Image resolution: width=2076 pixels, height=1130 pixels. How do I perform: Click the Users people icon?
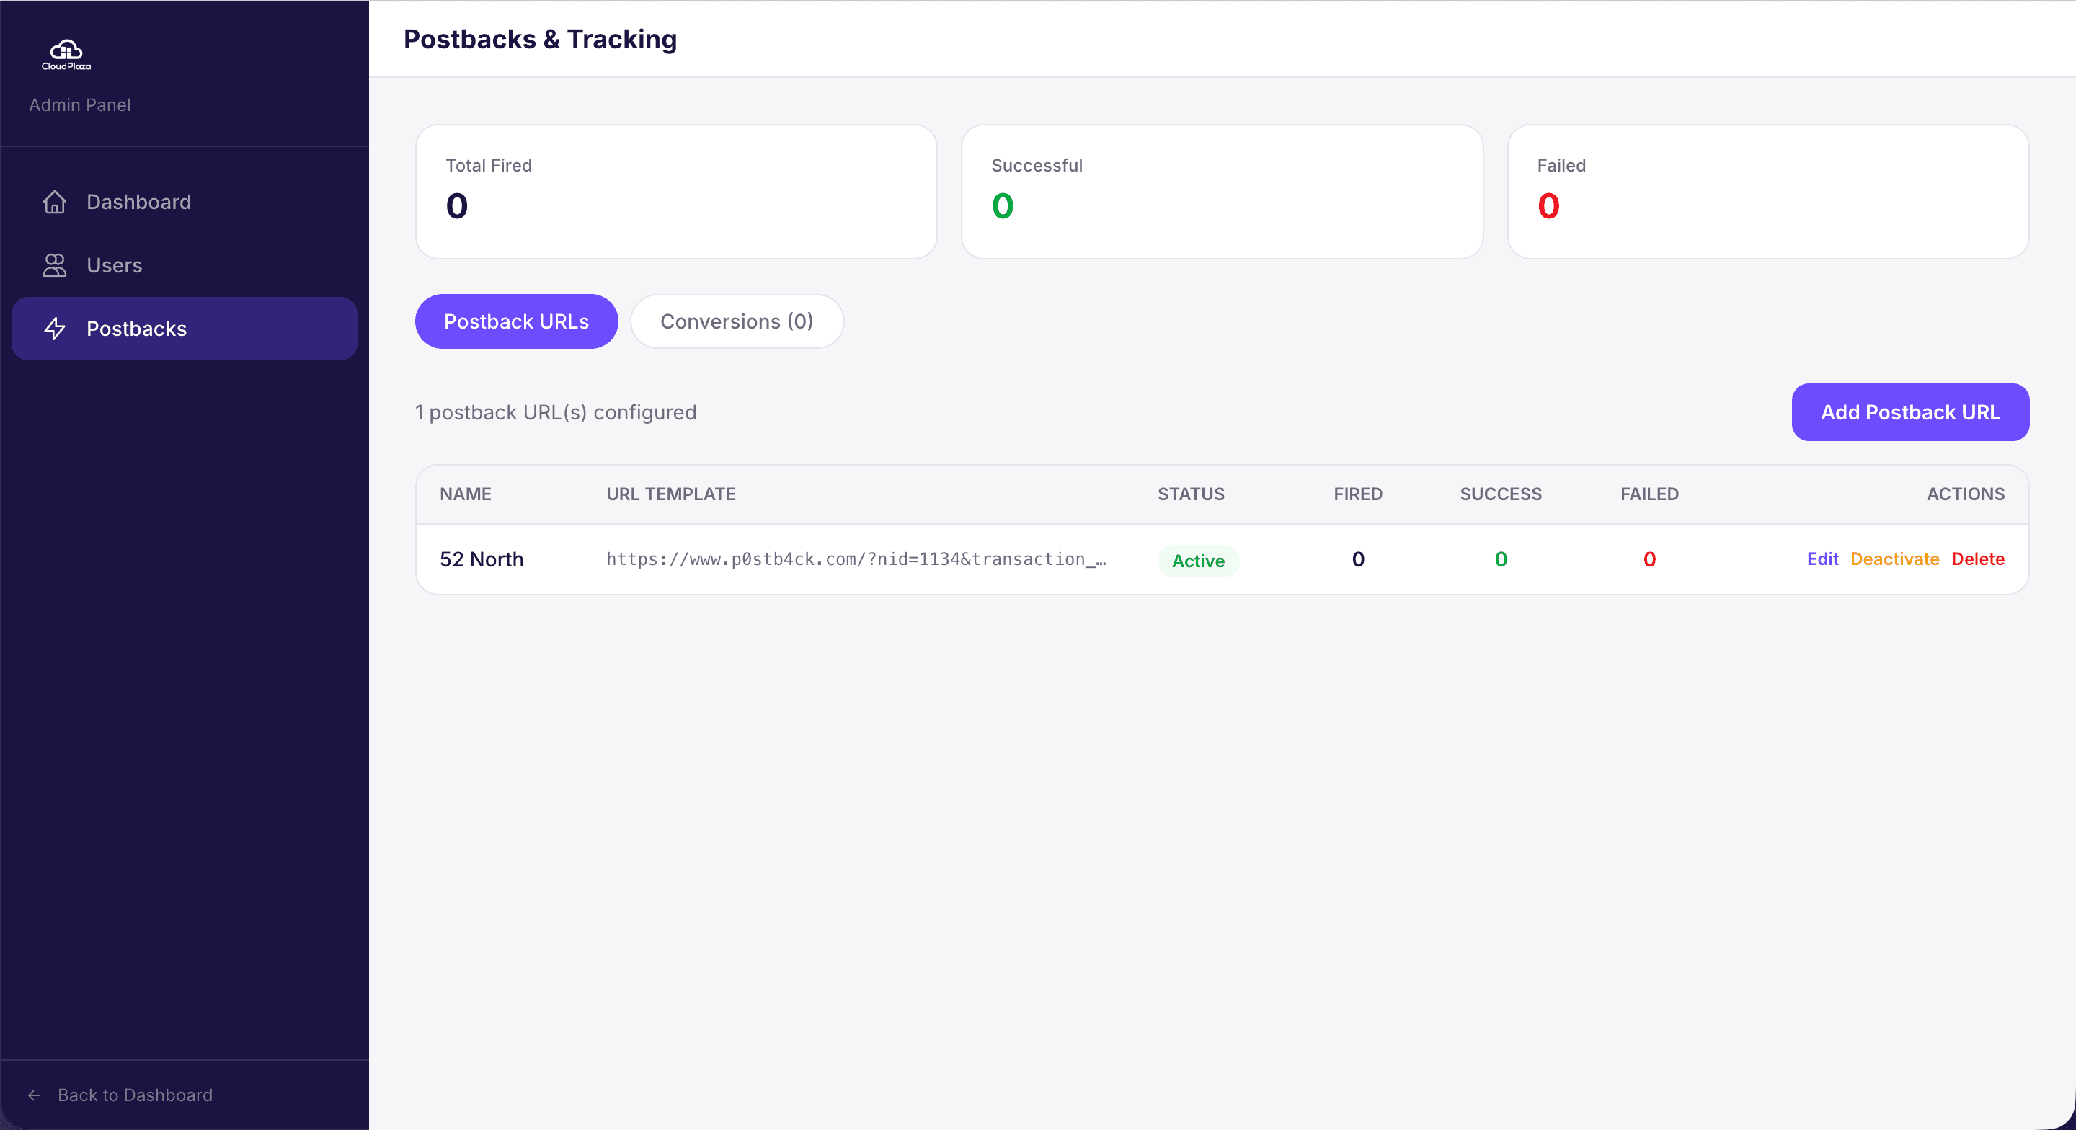54,265
